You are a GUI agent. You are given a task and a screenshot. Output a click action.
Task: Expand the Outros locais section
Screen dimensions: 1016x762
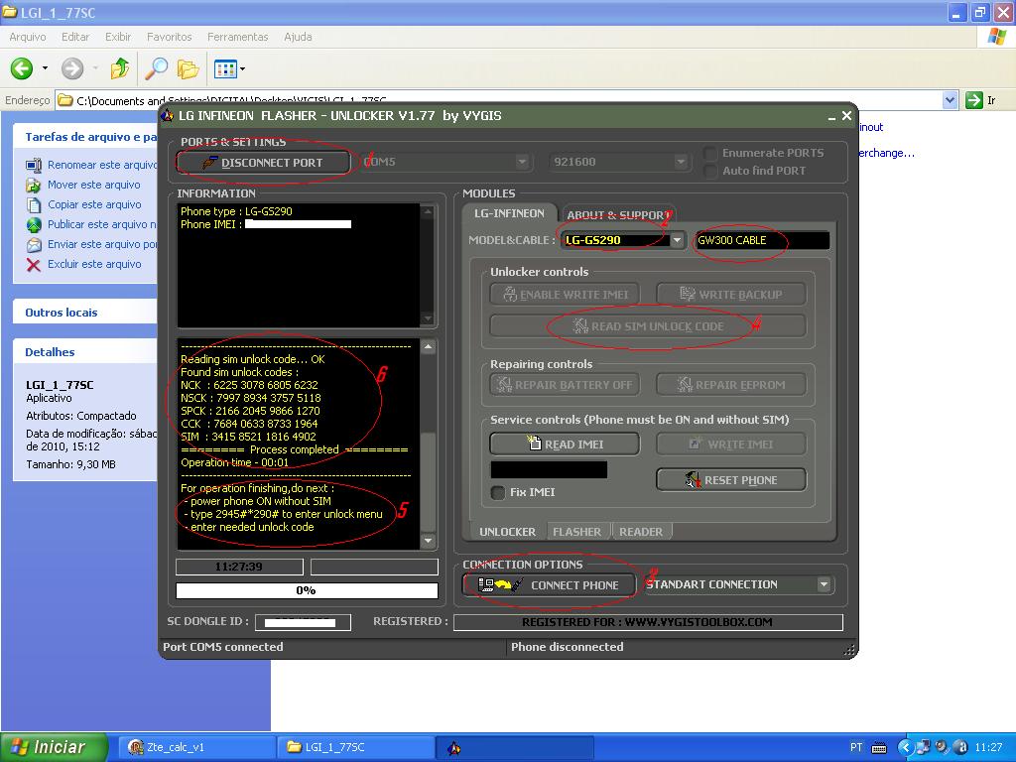coord(85,313)
